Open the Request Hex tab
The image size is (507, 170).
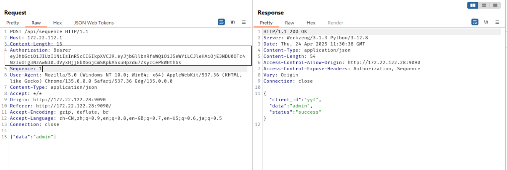(57, 23)
